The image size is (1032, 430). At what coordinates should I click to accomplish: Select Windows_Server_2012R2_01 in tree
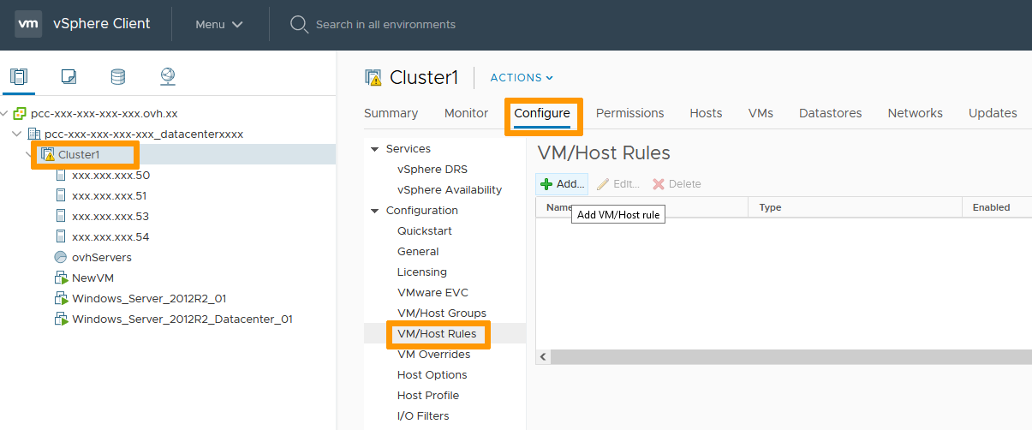click(149, 298)
